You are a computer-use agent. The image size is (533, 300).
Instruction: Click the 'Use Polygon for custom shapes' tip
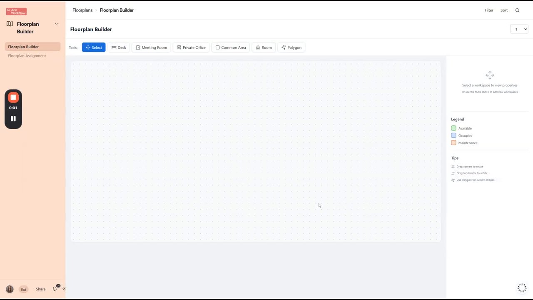point(475,180)
